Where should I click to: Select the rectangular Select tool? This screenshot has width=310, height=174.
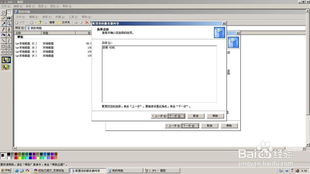click(9, 12)
